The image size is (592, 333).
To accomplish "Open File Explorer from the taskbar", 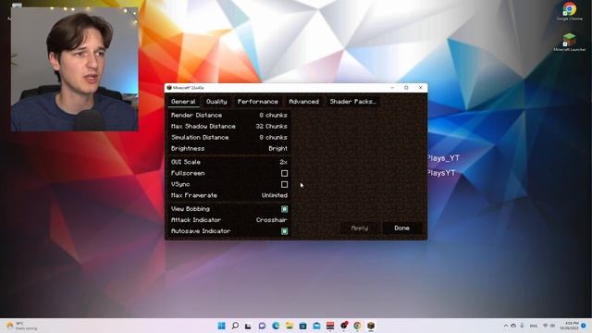I will [x=290, y=326].
